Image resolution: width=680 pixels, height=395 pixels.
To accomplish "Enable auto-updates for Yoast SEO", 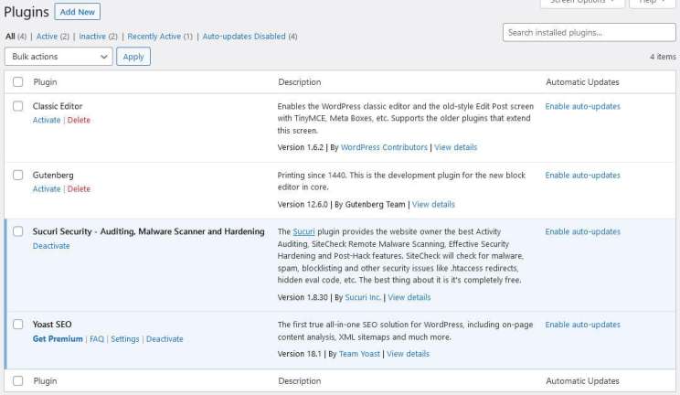I will tap(582, 325).
